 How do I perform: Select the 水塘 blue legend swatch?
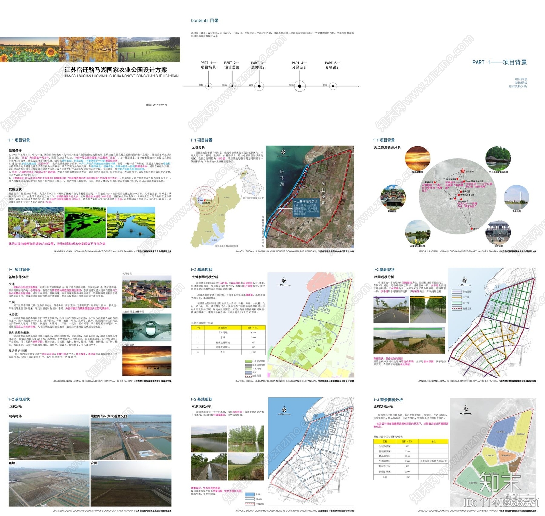250,494
